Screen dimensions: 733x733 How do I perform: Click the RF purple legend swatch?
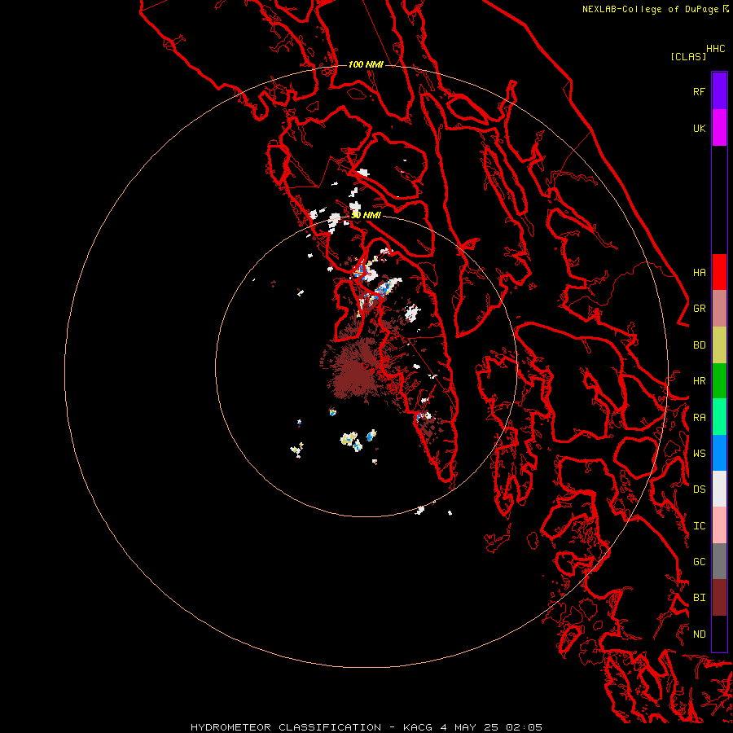tap(719, 90)
